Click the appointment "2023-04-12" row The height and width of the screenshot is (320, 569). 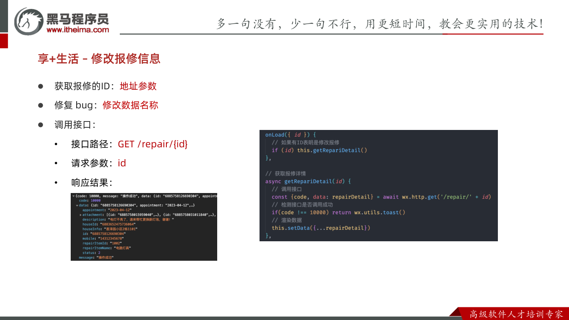click(107, 210)
